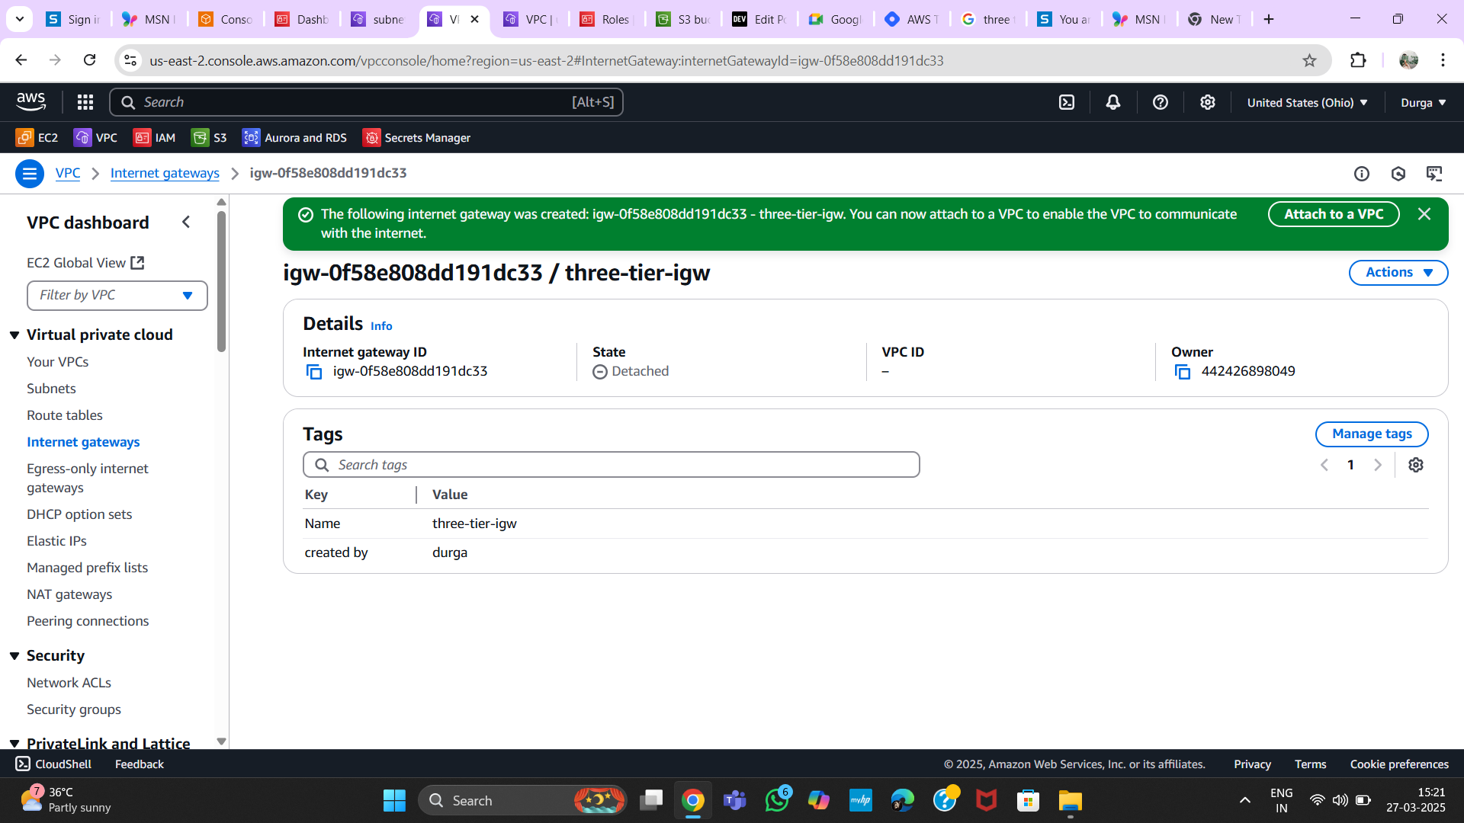Click the sidebar vertical scrollbar

222,282
